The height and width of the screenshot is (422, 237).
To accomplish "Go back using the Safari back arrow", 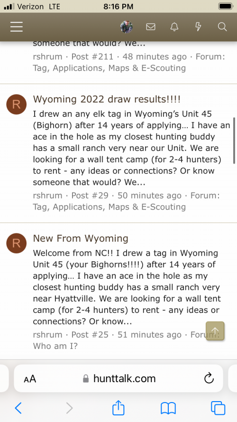I will [x=18, y=408].
